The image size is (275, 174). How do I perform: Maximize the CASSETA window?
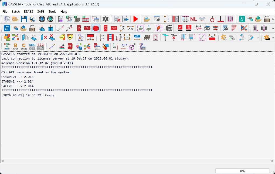coord(256,4)
